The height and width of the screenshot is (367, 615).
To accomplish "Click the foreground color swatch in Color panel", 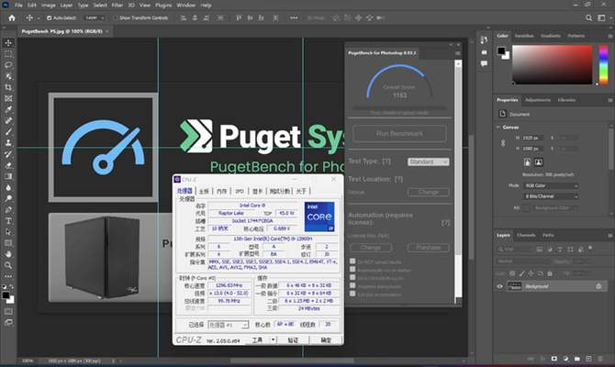I will click(x=501, y=50).
